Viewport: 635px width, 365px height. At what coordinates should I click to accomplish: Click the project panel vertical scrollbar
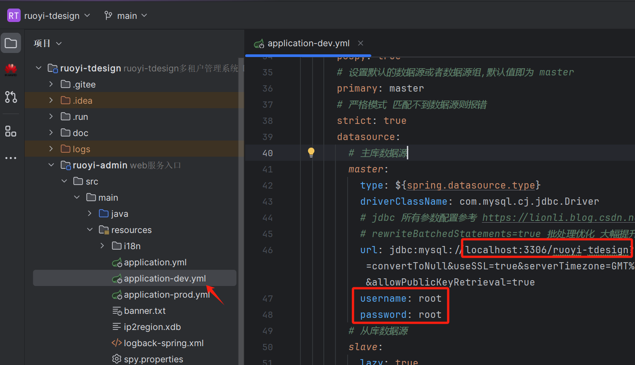(242, 211)
